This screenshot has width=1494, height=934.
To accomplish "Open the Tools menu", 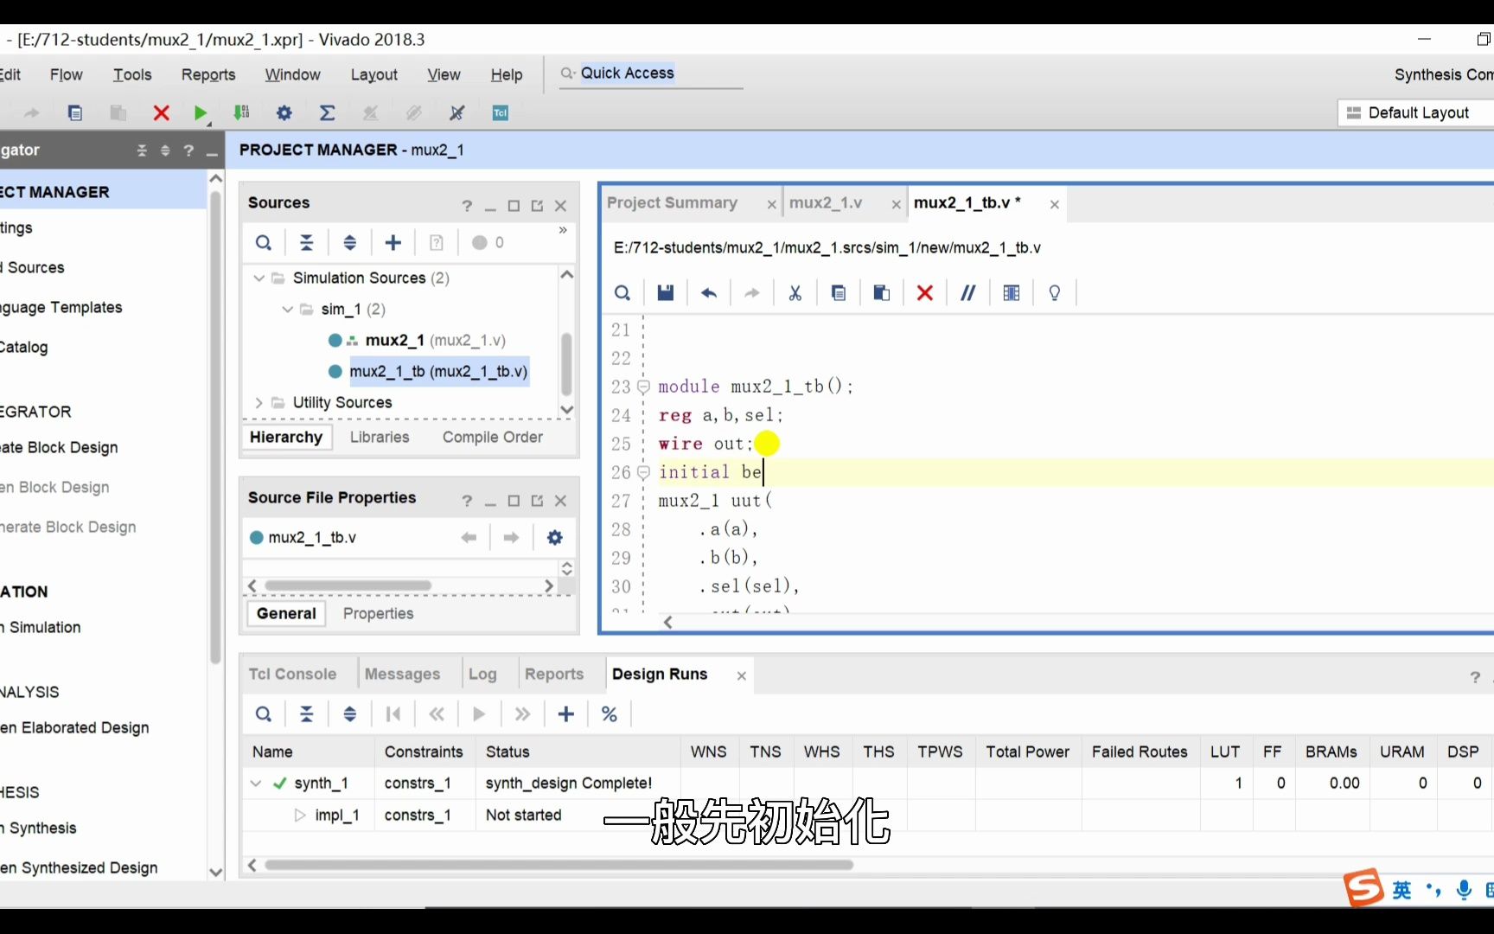I will (x=132, y=74).
